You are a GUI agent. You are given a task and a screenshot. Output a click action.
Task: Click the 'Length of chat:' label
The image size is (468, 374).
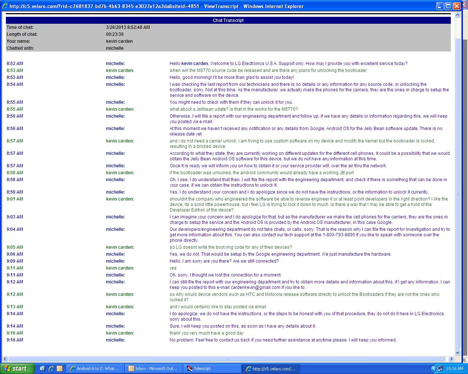coord(22,34)
